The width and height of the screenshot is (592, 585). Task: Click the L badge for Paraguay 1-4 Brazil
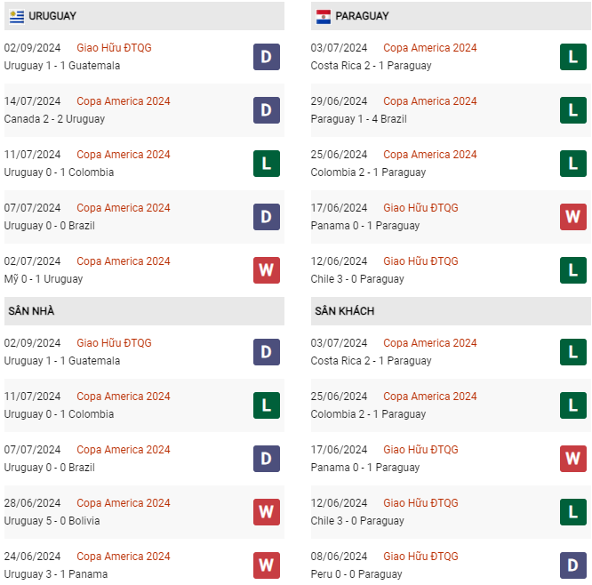point(573,110)
